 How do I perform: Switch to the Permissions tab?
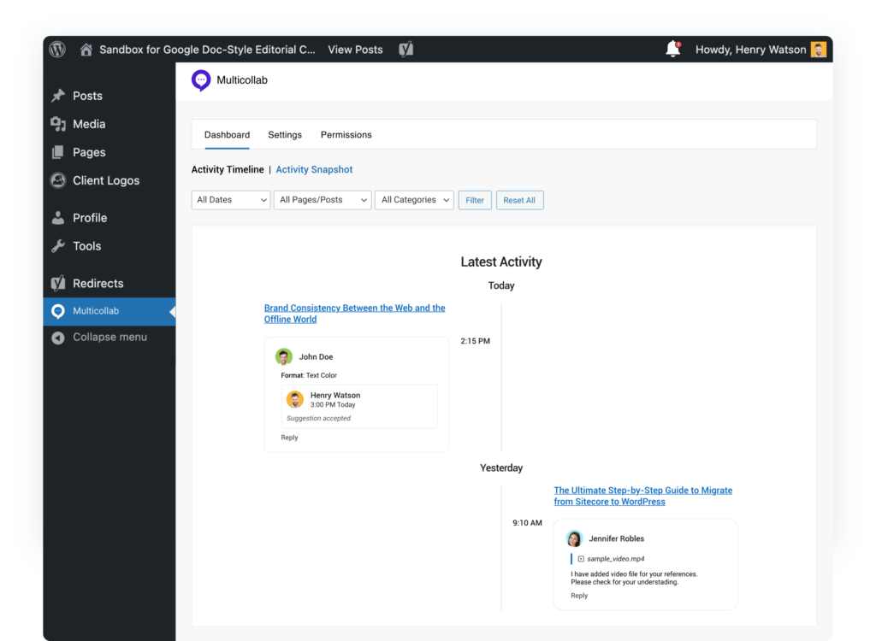(x=346, y=134)
